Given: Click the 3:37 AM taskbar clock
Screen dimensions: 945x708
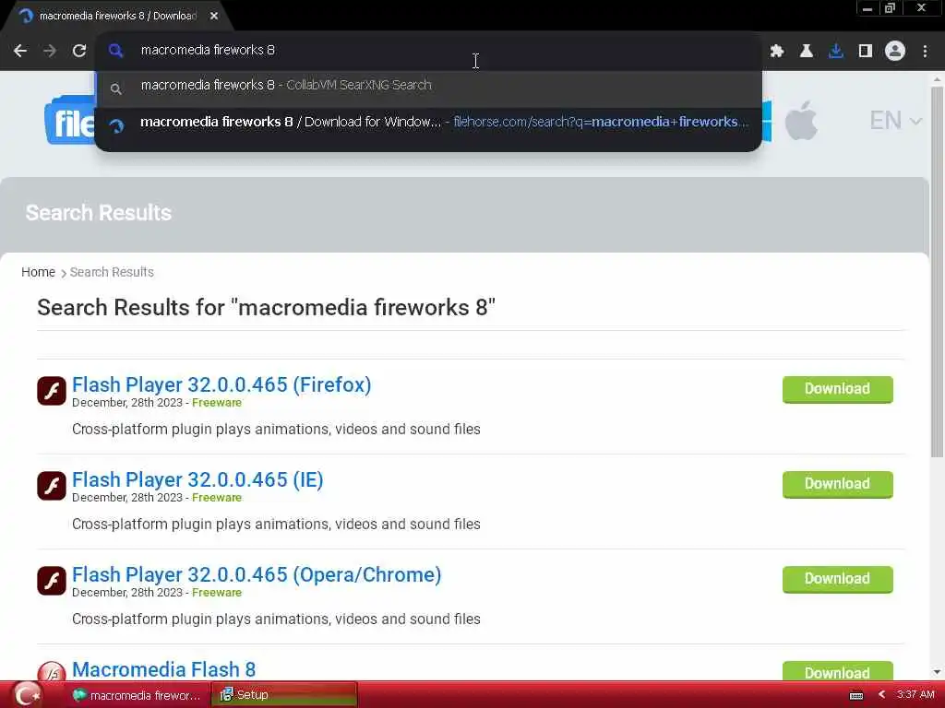Looking at the screenshot, I should 915,695.
